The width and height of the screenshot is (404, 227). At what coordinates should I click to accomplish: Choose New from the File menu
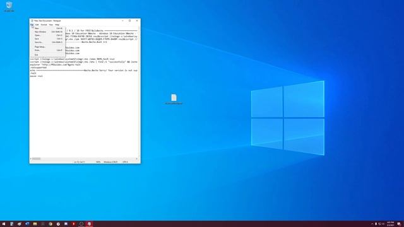click(x=48, y=28)
